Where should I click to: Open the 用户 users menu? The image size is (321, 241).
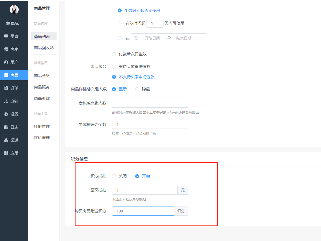point(14,62)
